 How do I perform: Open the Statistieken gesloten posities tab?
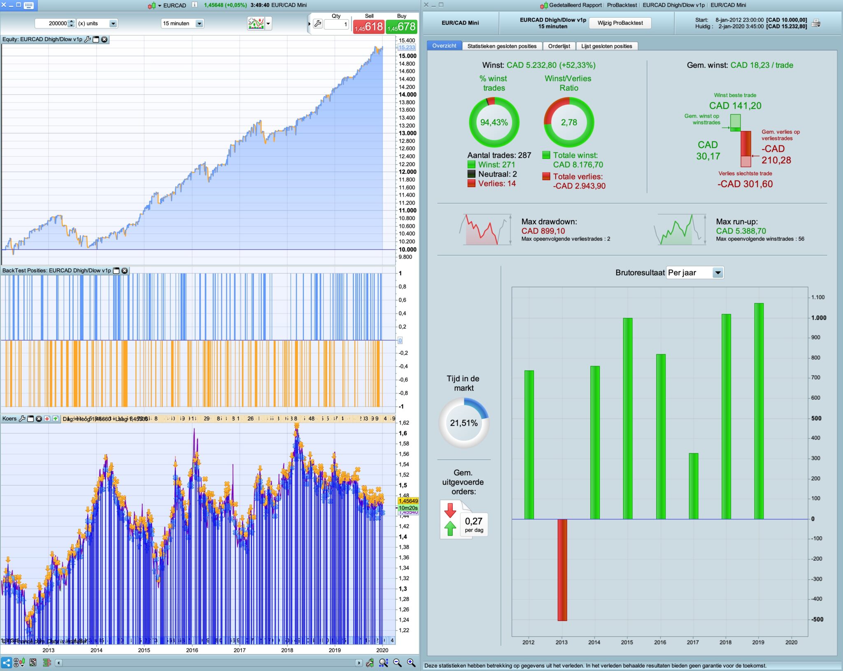pos(502,46)
